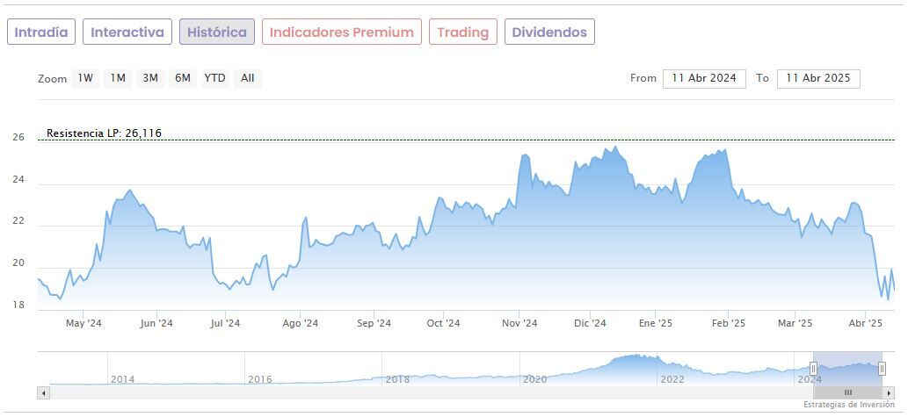Click the navigator left range handle

[813, 369]
